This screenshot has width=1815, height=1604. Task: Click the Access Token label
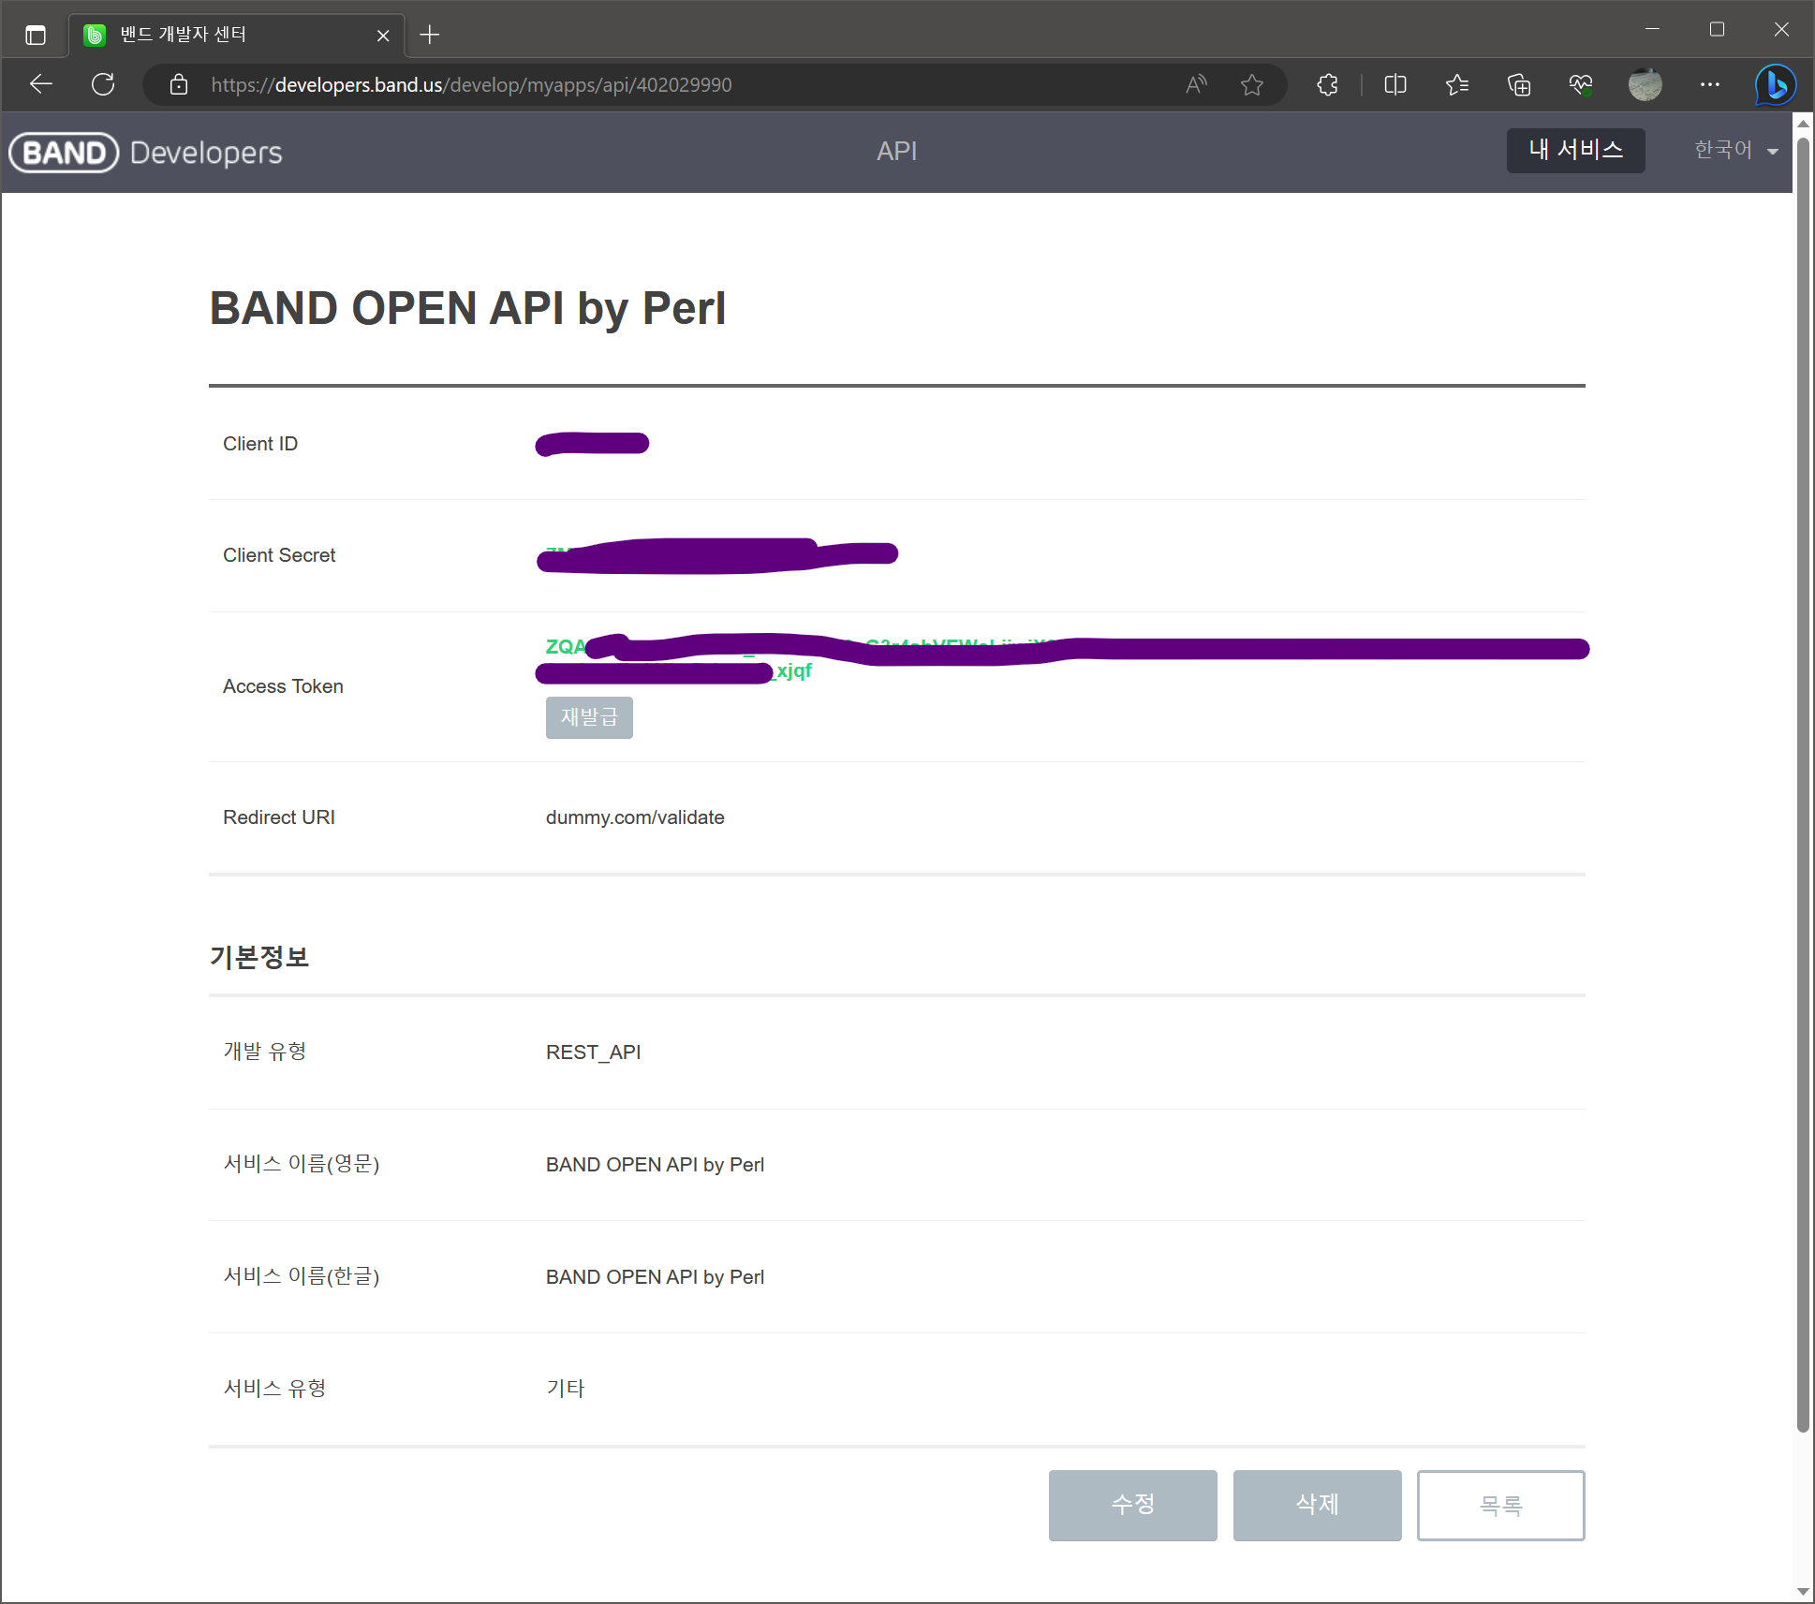[x=283, y=686]
